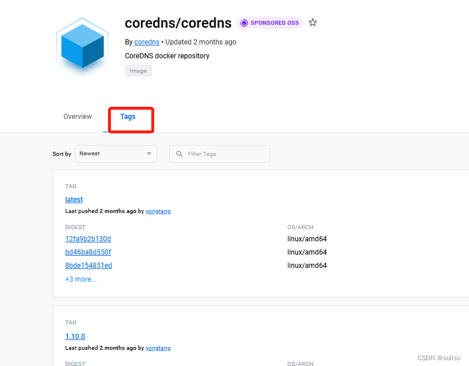Switch to the Overview tab
This screenshot has height=366, width=469.
click(77, 116)
